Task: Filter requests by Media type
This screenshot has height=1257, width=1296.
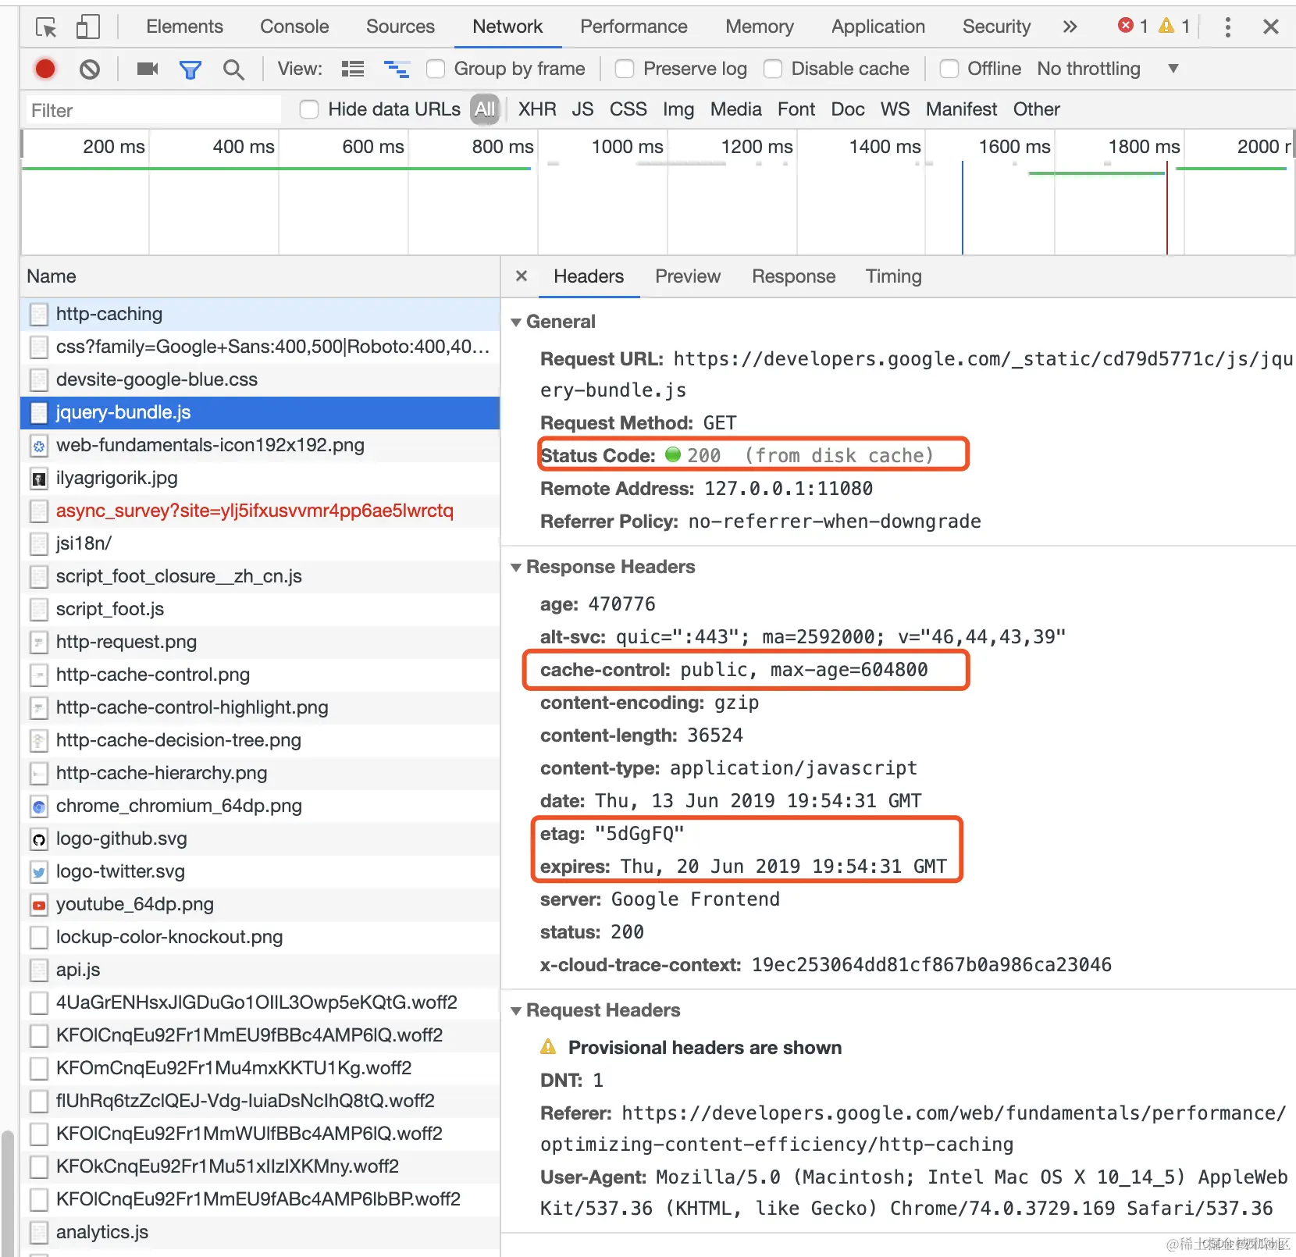Action: pyautogui.click(x=735, y=109)
